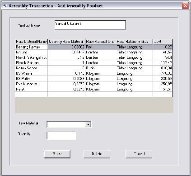
Task: Click the Cancel button
Action: pos(139,154)
